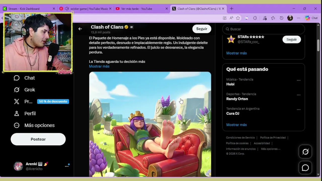Screen dimensions: 322x181
Task: Open Copilot Chat in the browser toolbar
Action: click(x=311, y=18)
